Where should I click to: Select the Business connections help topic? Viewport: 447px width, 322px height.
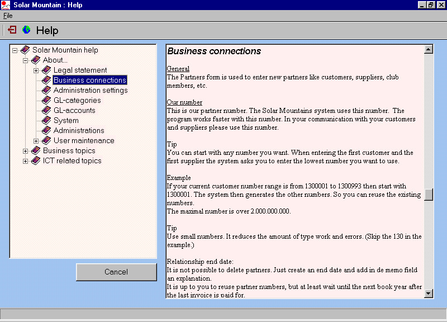pyautogui.click(x=90, y=80)
